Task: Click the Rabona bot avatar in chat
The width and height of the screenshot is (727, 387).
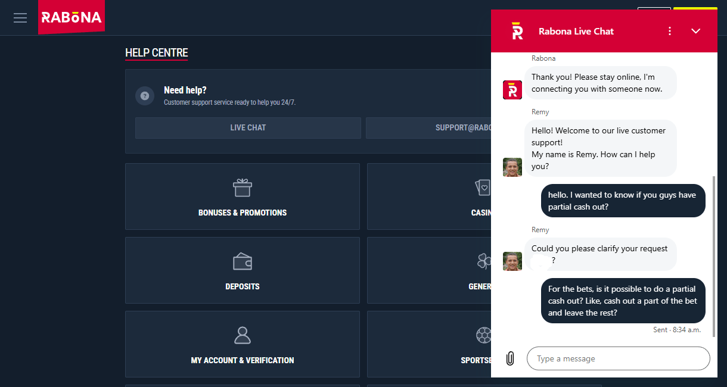Action: pyautogui.click(x=512, y=90)
